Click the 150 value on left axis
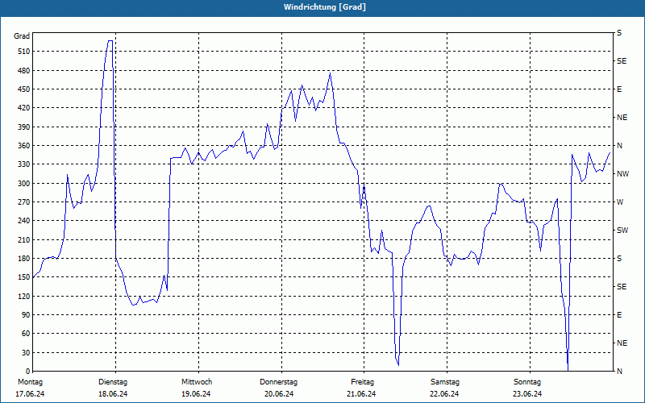Screen dimensions: 645x403 point(24,277)
